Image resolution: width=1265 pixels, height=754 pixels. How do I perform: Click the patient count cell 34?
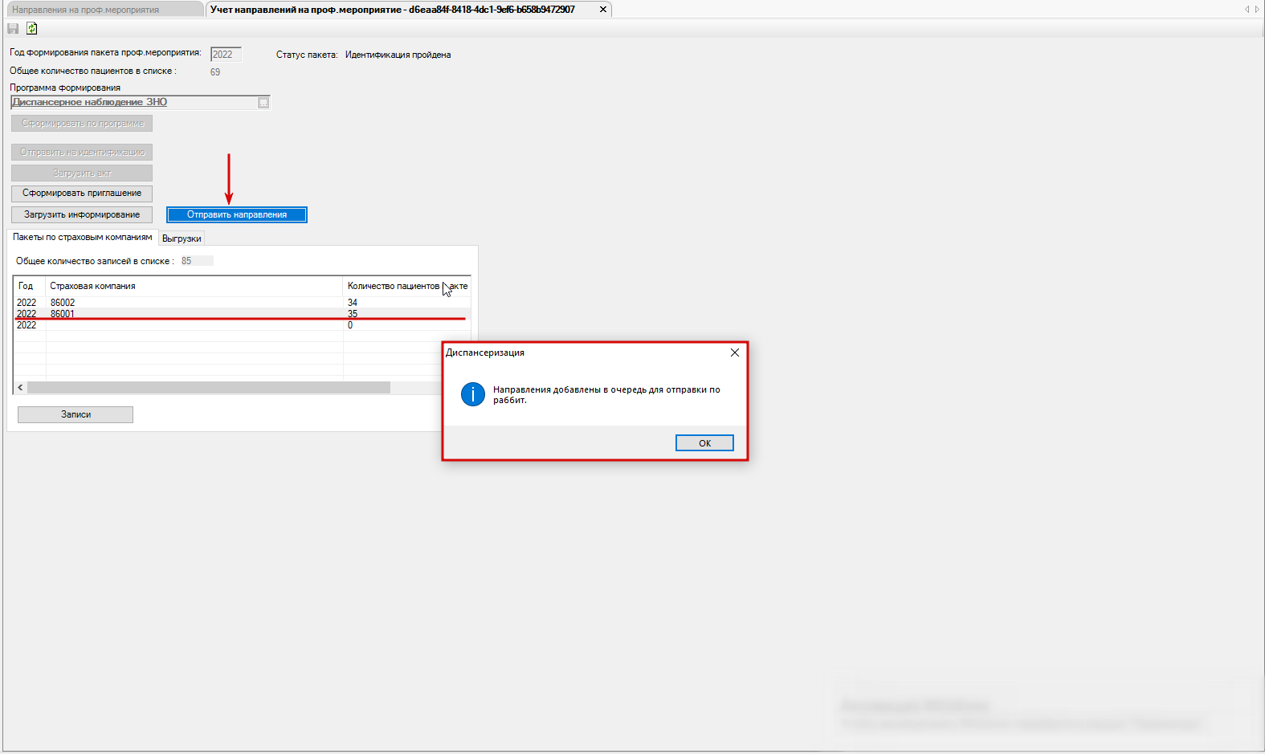point(353,303)
